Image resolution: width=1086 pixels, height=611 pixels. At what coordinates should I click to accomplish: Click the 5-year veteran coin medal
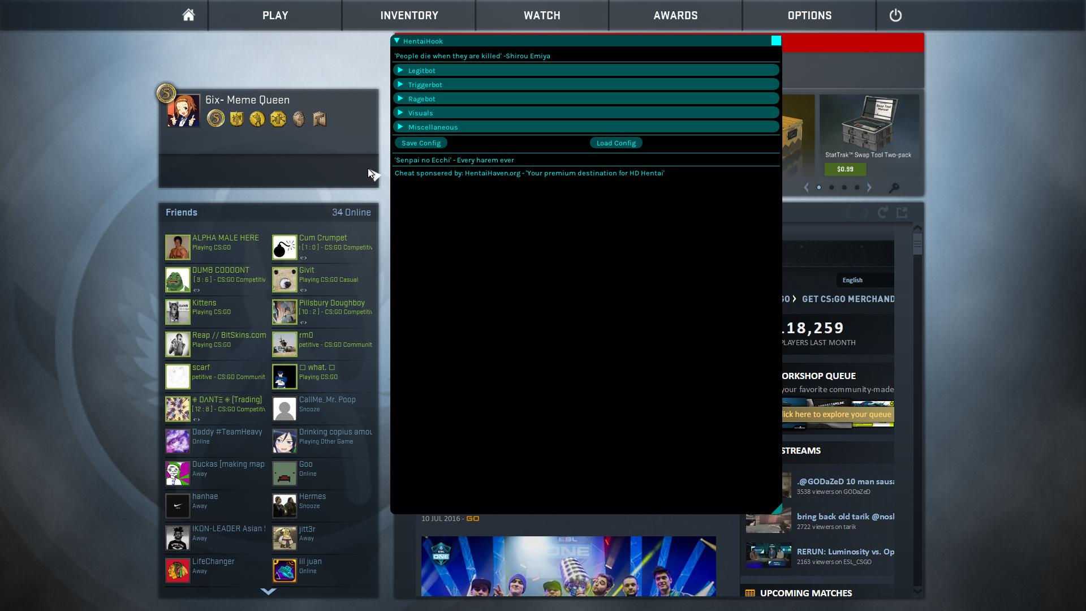(216, 119)
